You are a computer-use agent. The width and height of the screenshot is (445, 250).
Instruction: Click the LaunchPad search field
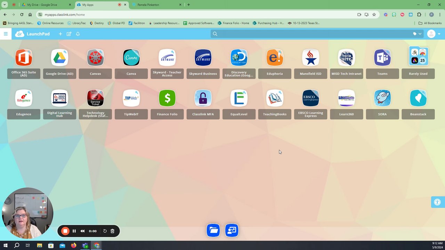(x=311, y=34)
